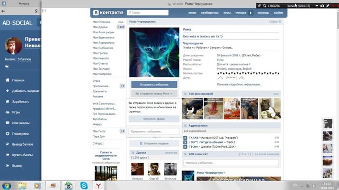Screen dimensions: 339x190
Task: Click the VK icon under the balance
Action: tap(7, 66)
